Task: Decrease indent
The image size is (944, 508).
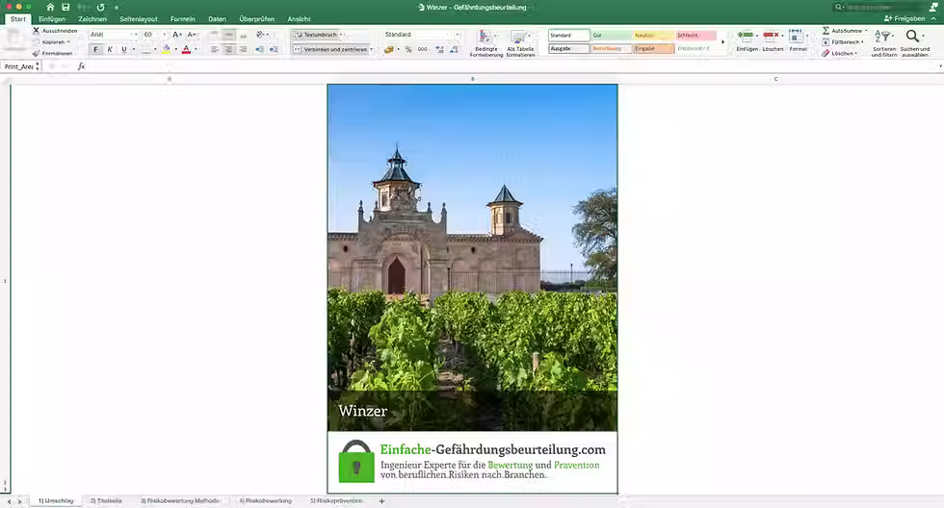Action: point(259,49)
